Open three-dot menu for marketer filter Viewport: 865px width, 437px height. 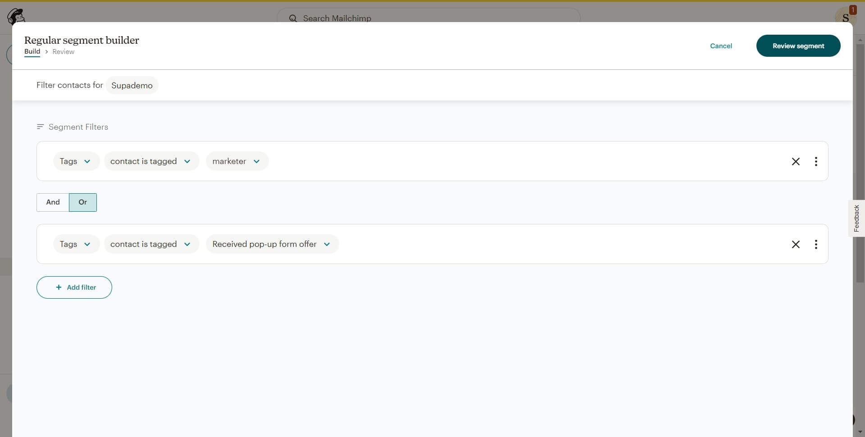click(816, 161)
